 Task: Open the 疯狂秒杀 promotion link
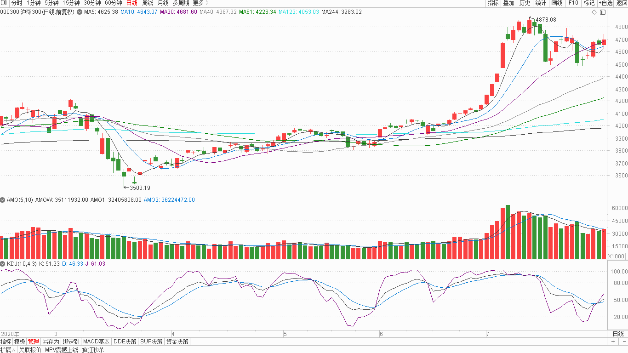tap(93, 350)
